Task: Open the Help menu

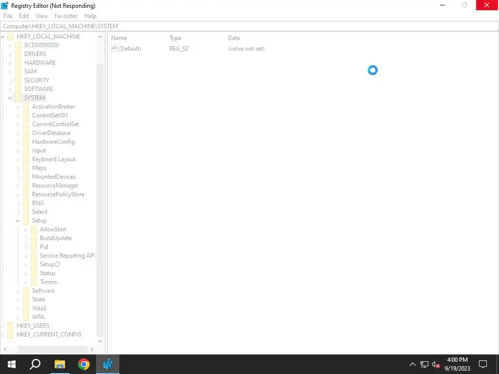Action: [x=90, y=16]
